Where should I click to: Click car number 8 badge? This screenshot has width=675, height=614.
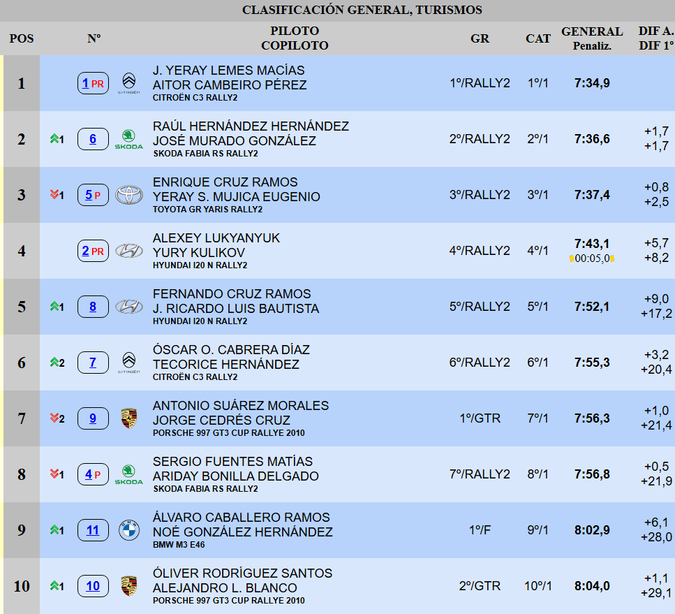93,307
